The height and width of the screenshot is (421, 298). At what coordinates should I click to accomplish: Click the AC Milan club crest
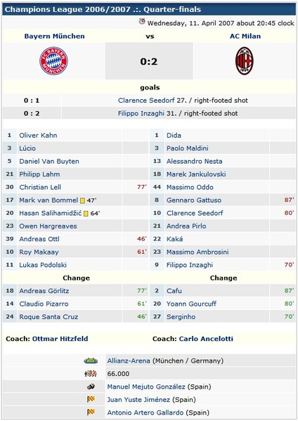[245, 61]
